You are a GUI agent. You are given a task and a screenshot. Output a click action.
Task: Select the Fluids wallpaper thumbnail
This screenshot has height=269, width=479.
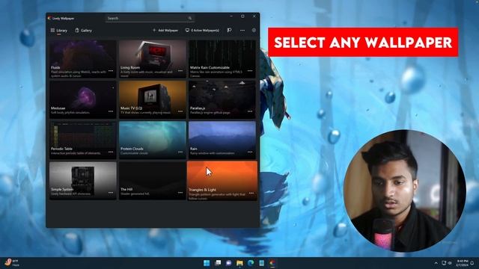83,59
